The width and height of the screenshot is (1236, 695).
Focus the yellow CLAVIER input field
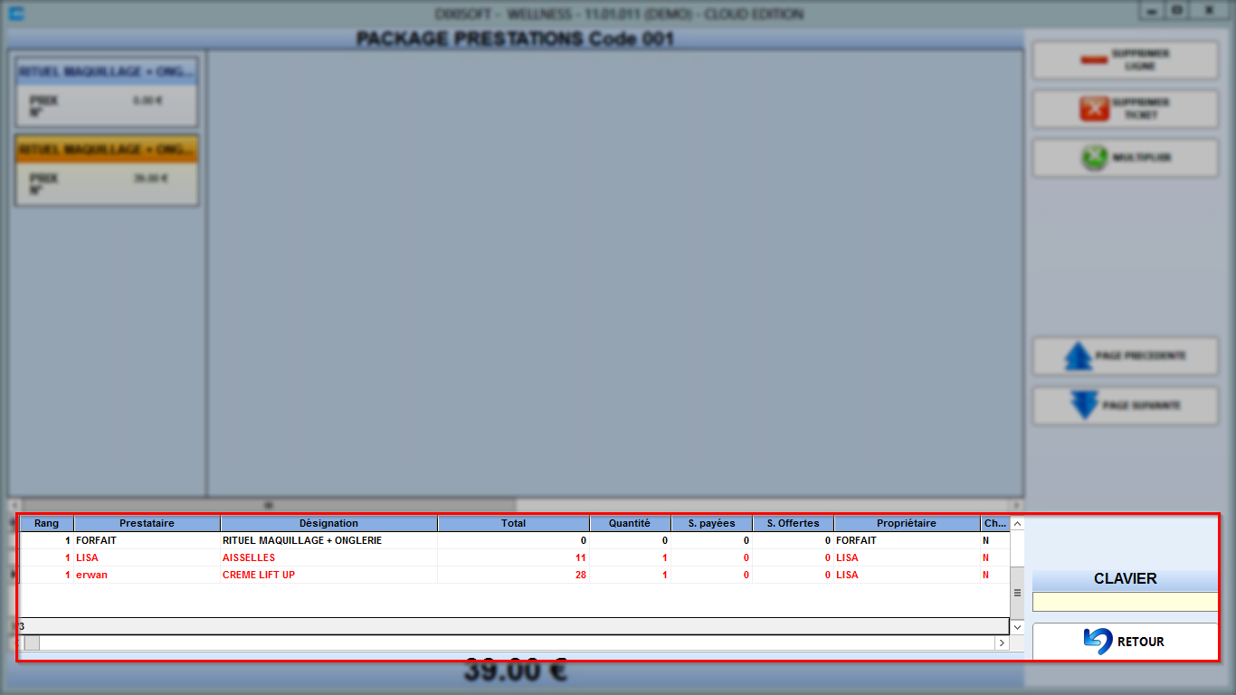(x=1125, y=602)
